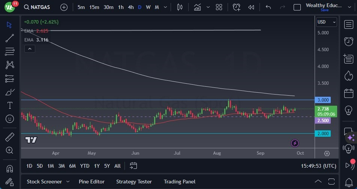
Task: Select the ruler measure tool
Action: pyautogui.click(x=10, y=137)
